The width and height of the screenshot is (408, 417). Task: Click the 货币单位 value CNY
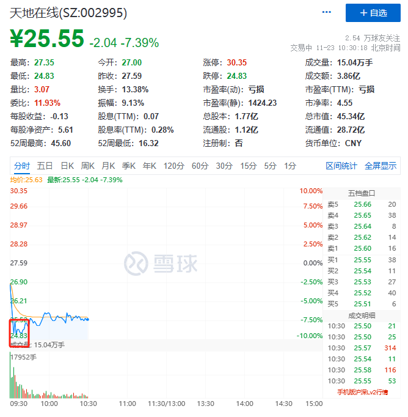[x=353, y=143]
